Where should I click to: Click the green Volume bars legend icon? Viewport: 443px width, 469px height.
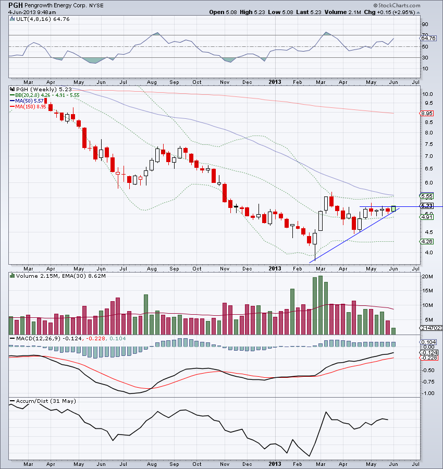point(11,275)
